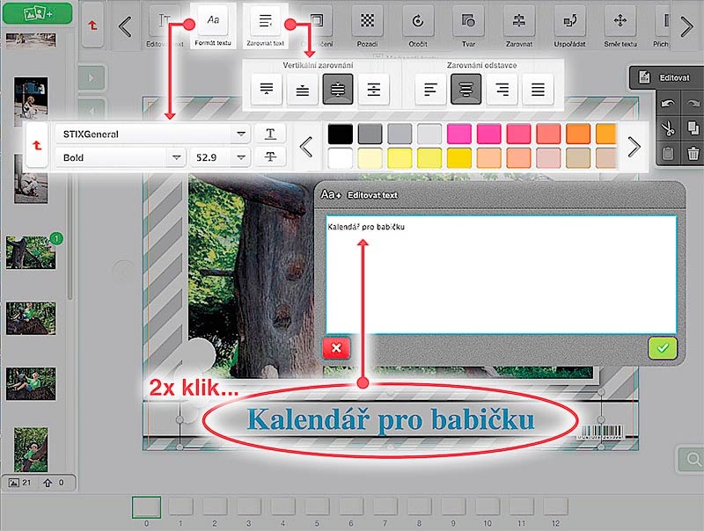
Task: Pick the black color swatch
Action: pyautogui.click(x=341, y=135)
